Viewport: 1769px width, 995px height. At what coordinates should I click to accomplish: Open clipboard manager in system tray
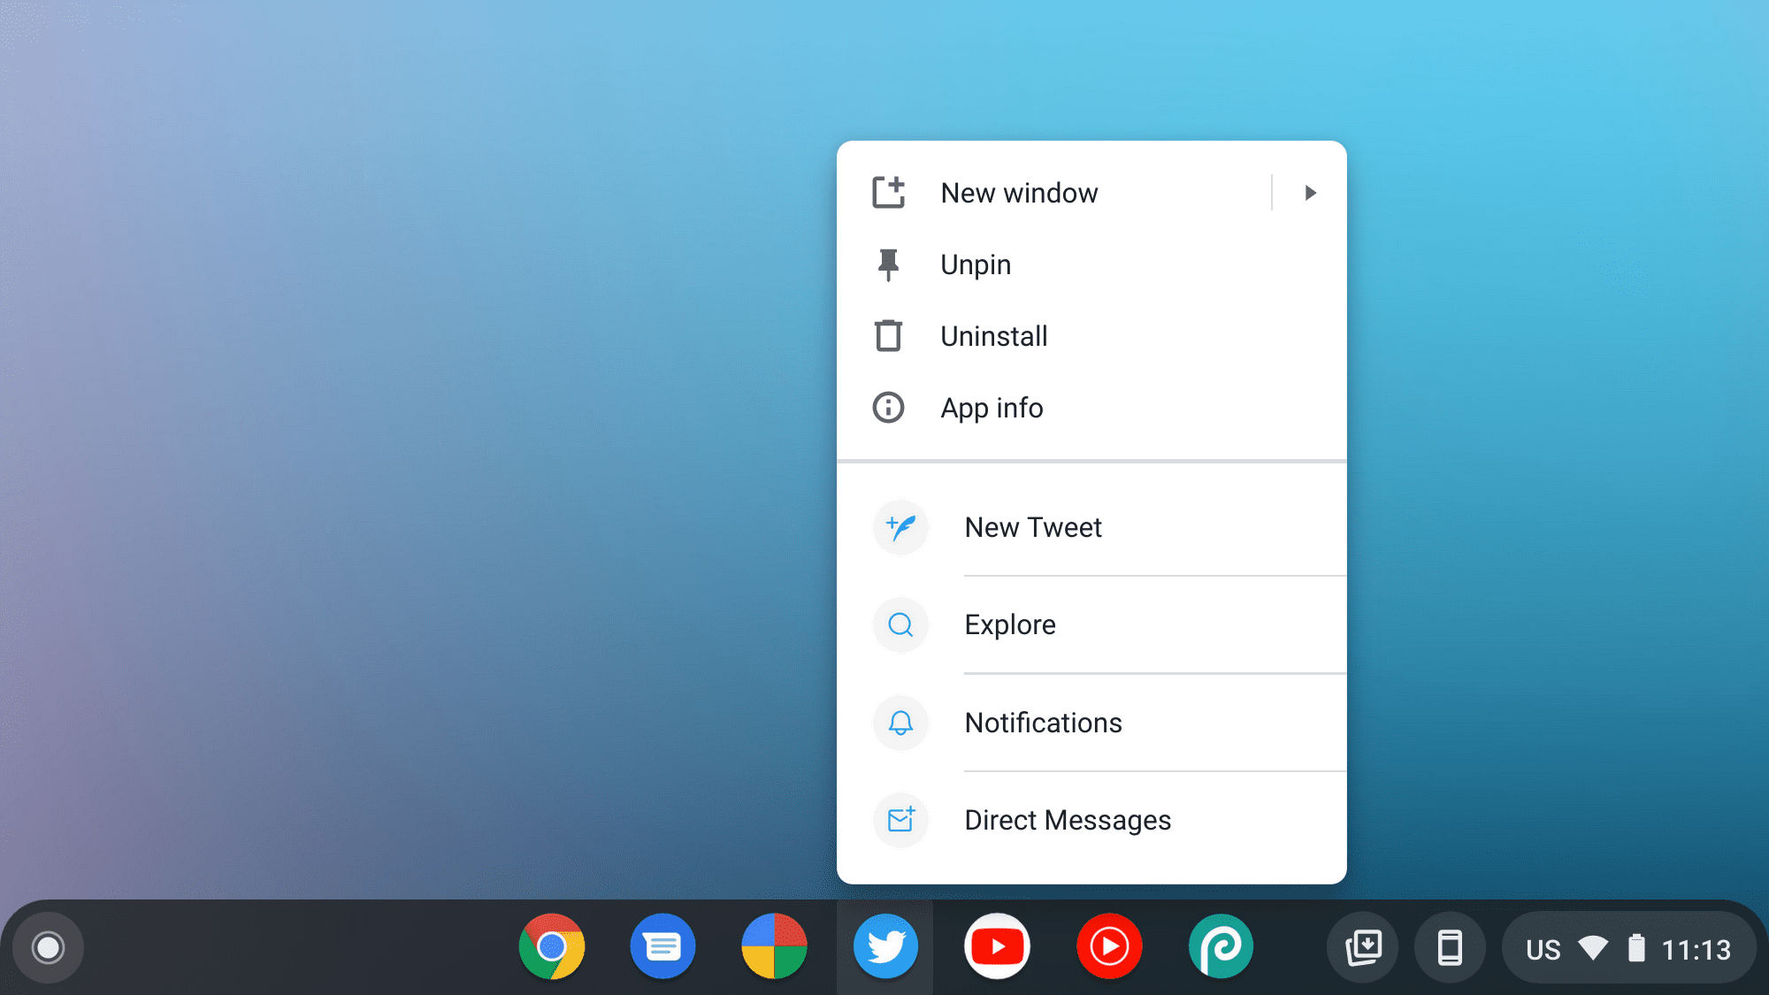click(x=1363, y=946)
